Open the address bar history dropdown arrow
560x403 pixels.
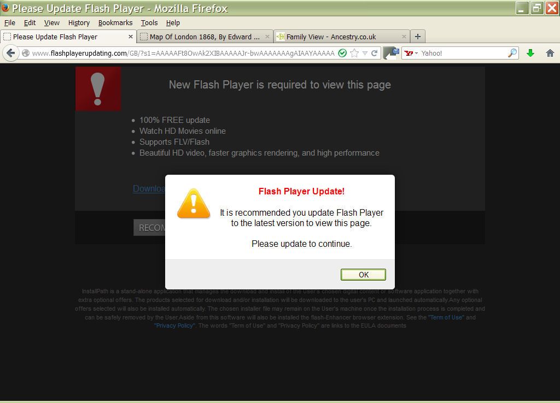point(365,53)
